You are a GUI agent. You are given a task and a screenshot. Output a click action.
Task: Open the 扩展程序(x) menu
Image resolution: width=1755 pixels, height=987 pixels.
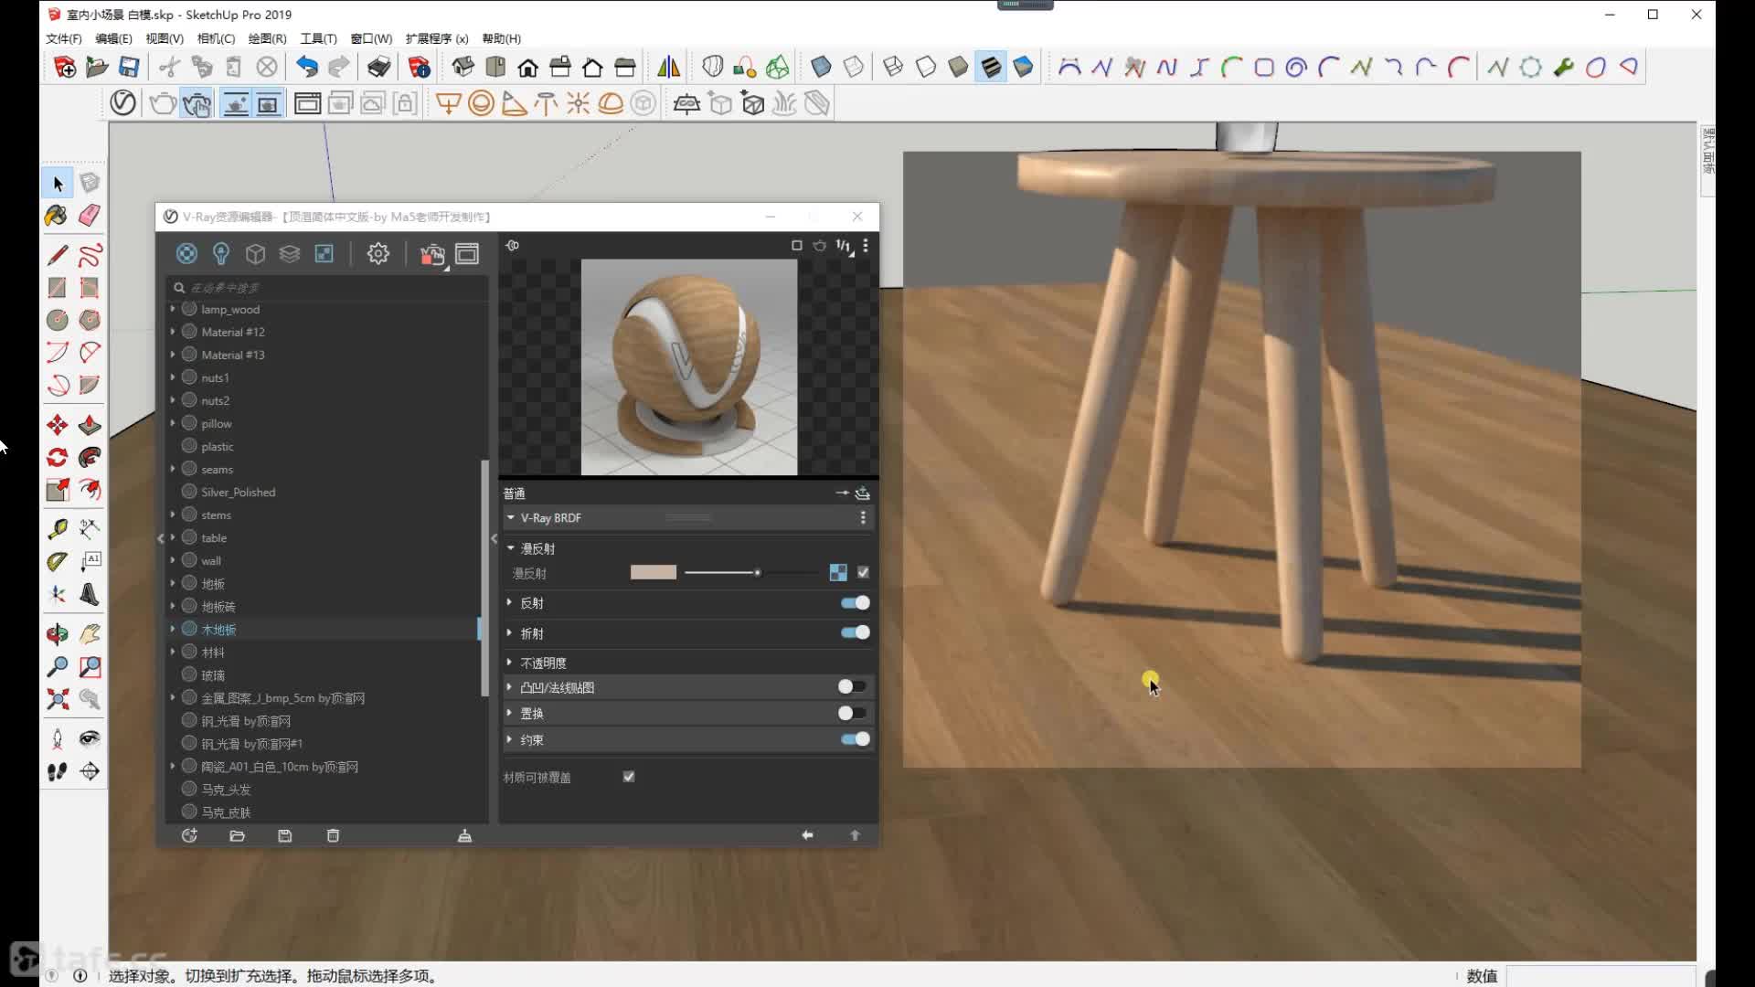(x=437, y=38)
